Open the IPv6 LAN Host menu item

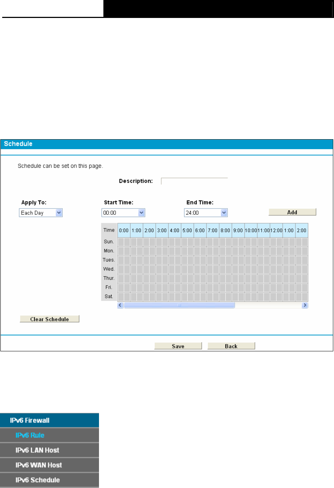click(x=49, y=450)
